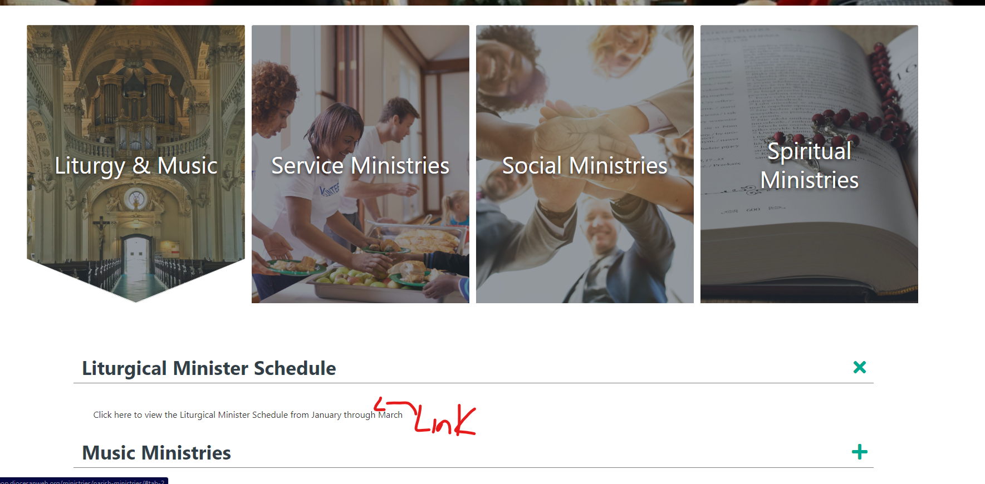Click the pipe organ in the Liturgy tile
985x484 pixels.
pos(134,103)
